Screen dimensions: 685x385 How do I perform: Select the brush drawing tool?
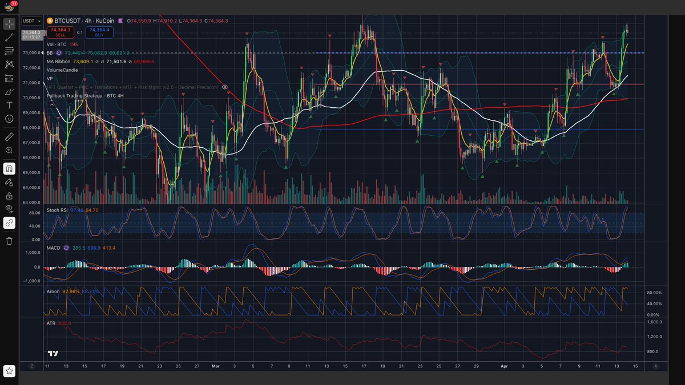9,92
